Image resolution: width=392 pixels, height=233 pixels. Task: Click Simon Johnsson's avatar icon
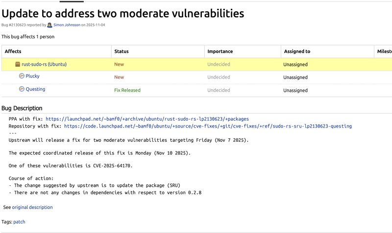pyautogui.click(x=50, y=25)
